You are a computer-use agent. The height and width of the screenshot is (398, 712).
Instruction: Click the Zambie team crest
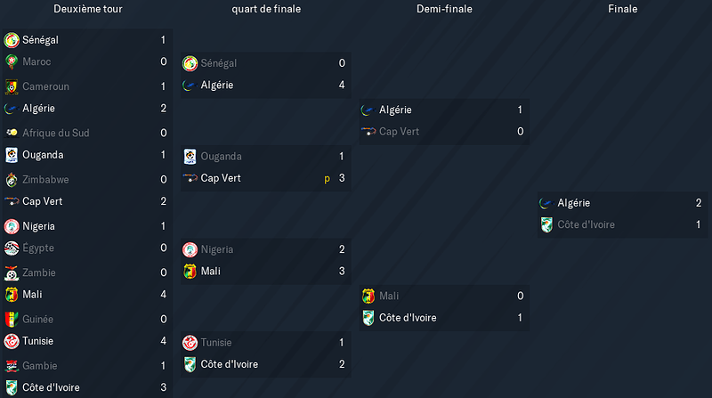pyautogui.click(x=12, y=272)
